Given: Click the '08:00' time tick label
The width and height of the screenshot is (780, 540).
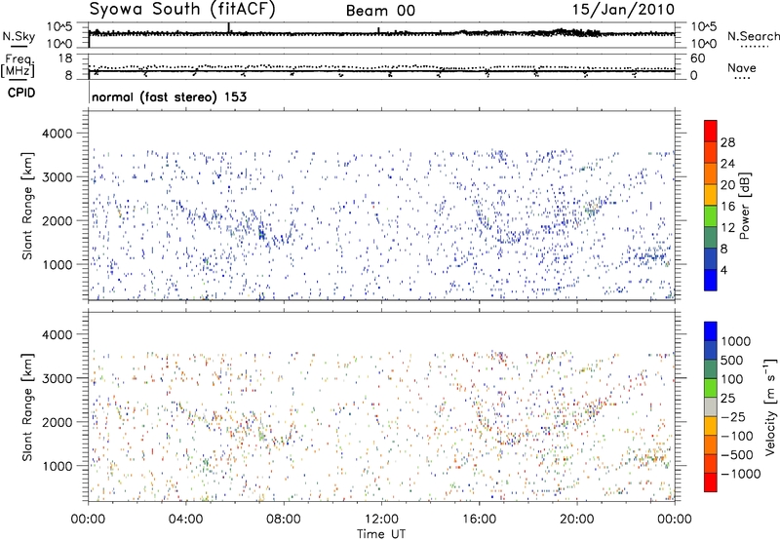Looking at the screenshot, I should tap(284, 520).
